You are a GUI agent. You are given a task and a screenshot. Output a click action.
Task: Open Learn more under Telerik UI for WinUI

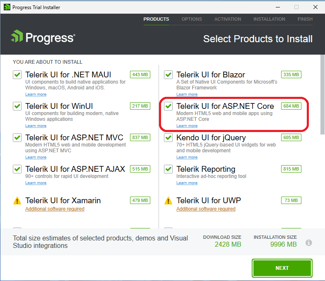click(x=36, y=126)
